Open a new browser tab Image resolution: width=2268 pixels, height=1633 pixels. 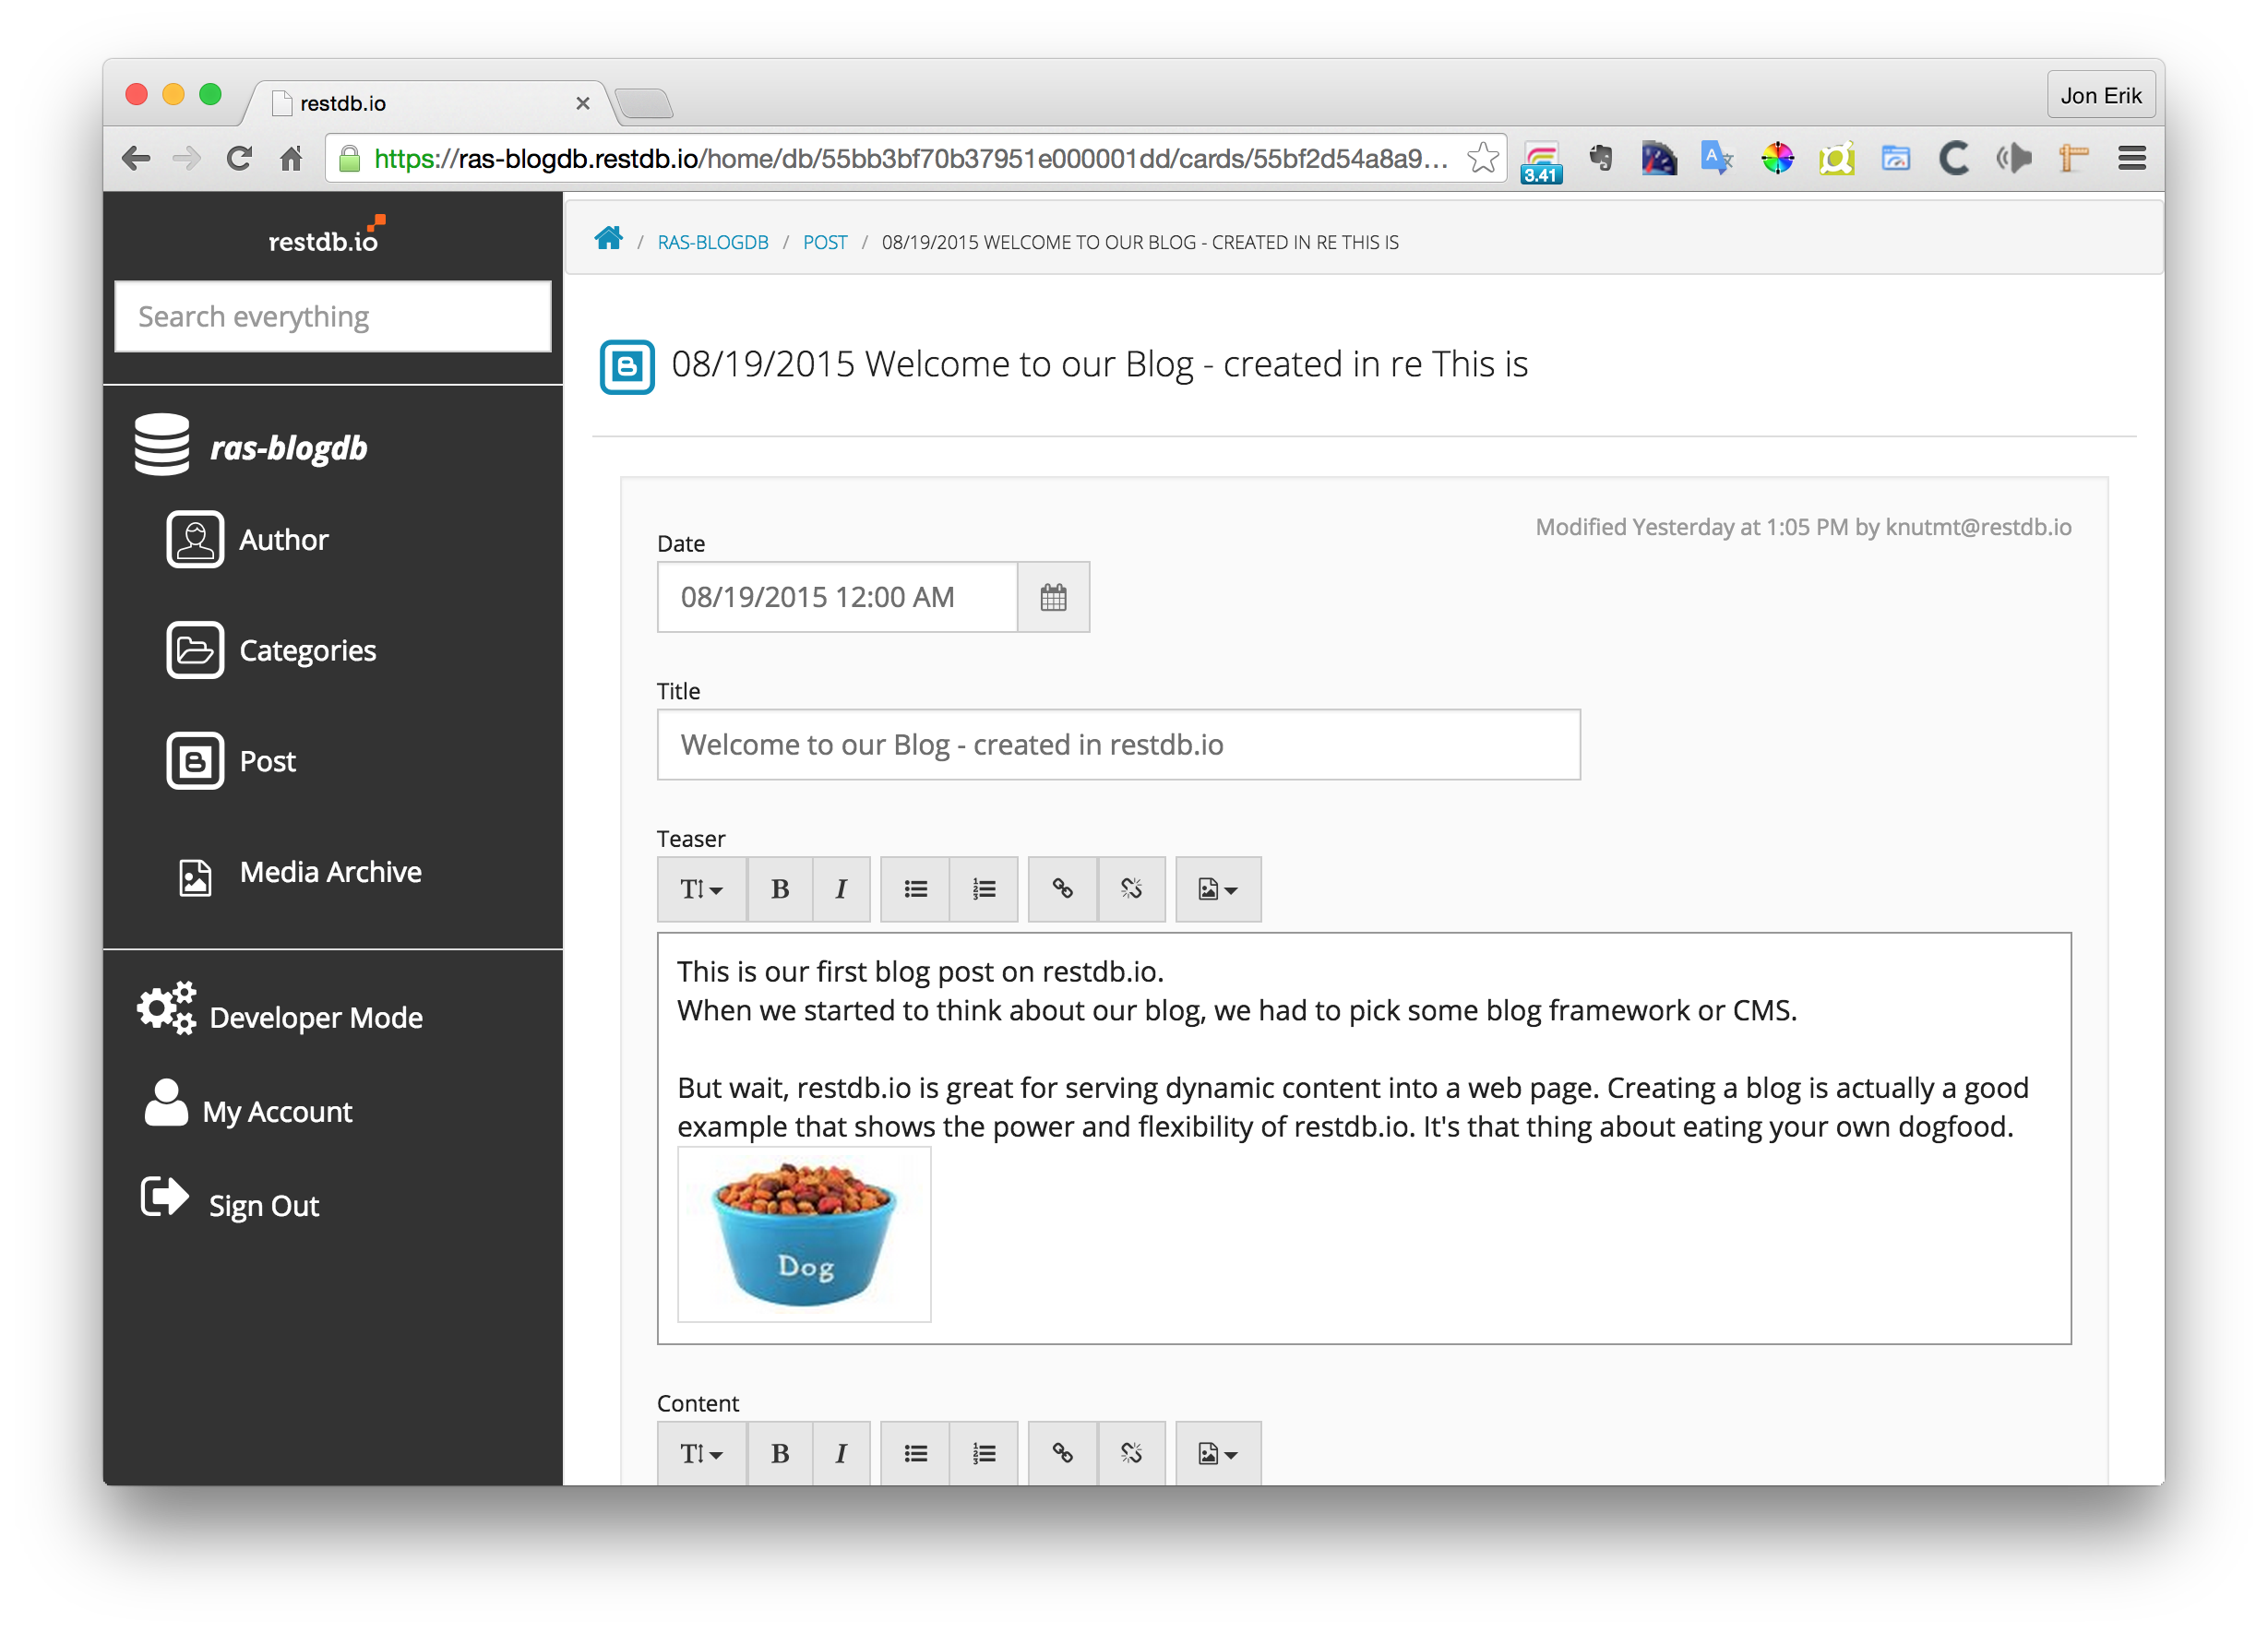pos(643,103)
